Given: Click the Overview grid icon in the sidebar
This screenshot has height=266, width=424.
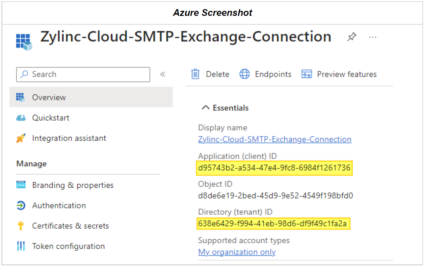Looking at the screenshot, I should 21,97.
